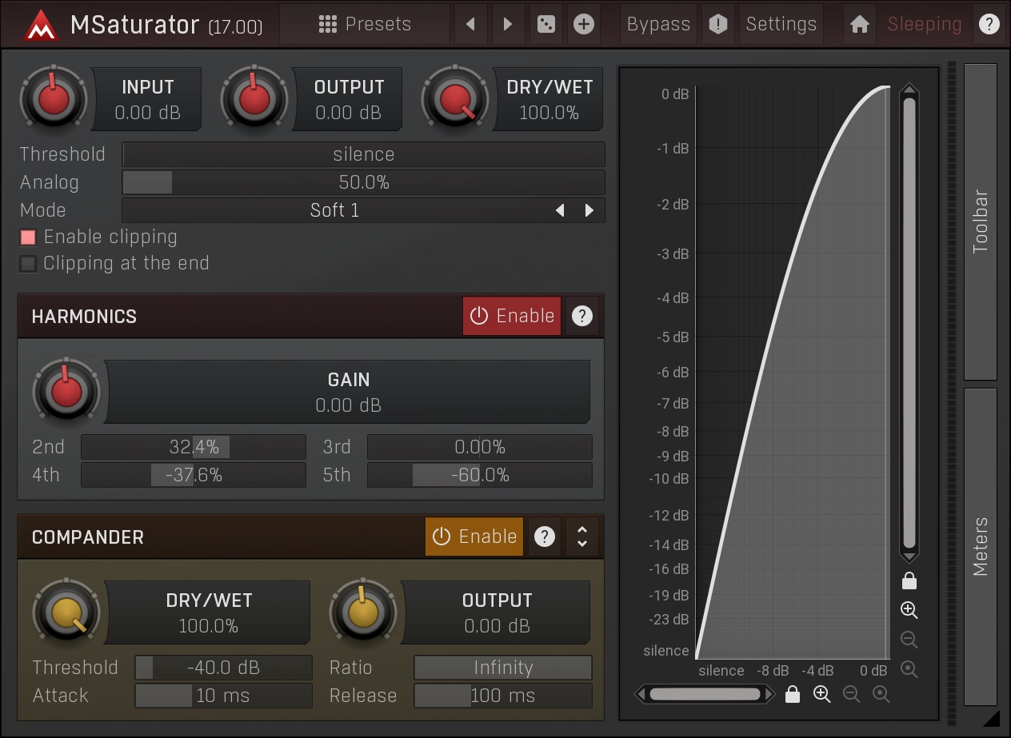1011x738 pixels.
Task: Check the Clipping at the end box
Action: click(x=29, y=264)
